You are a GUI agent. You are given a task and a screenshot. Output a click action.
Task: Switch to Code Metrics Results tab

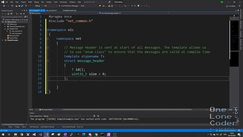coord(47,127)
